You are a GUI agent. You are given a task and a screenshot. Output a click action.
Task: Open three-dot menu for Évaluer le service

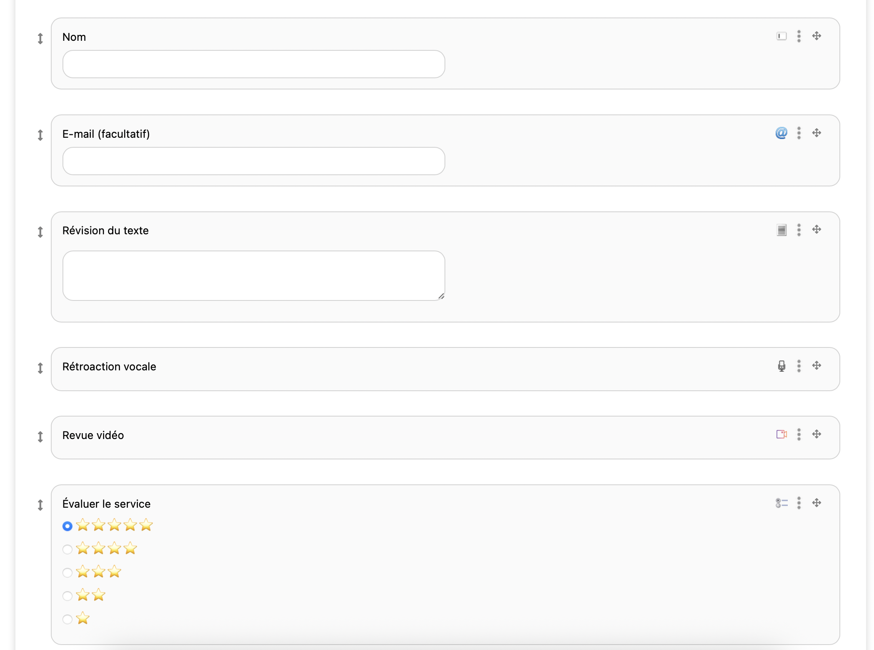[x=799, y=503]
